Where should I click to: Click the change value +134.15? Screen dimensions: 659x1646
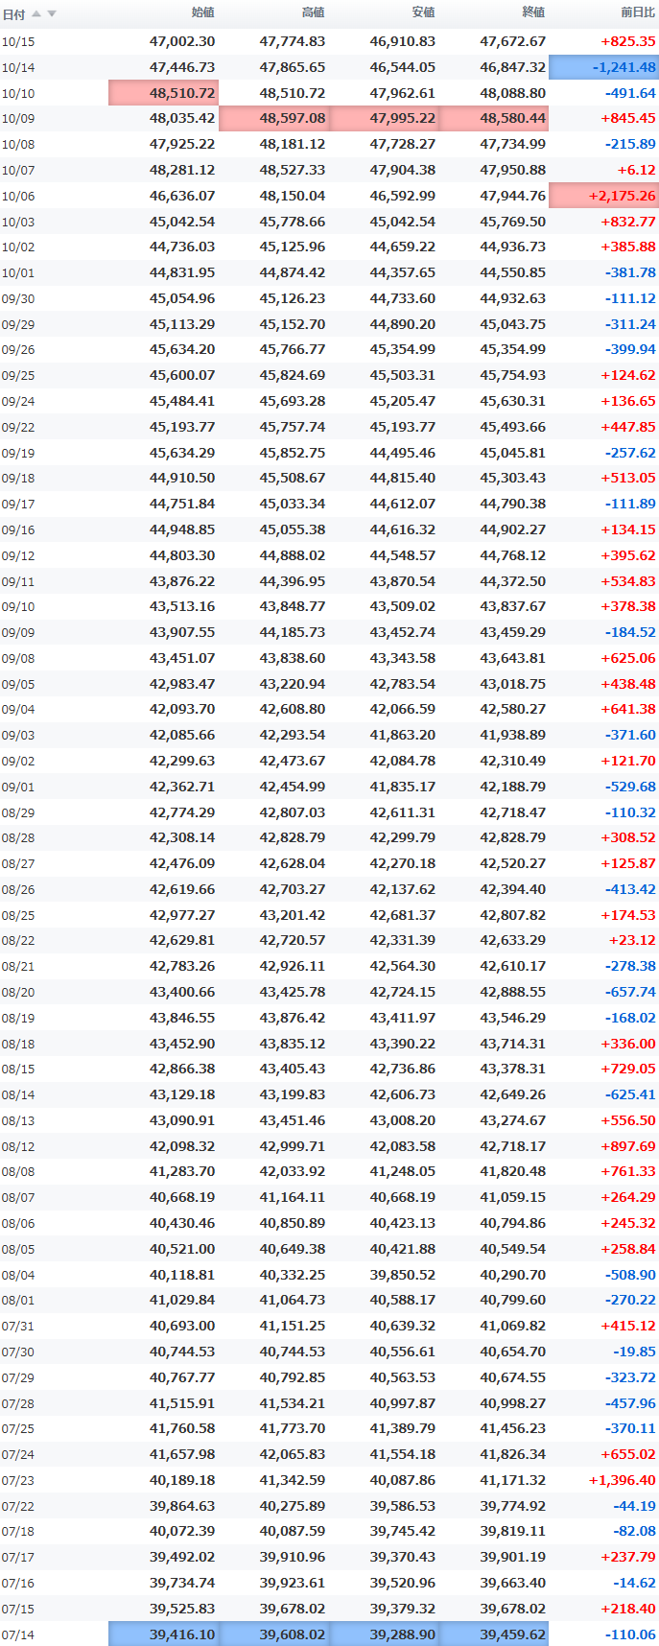(628, 529)
